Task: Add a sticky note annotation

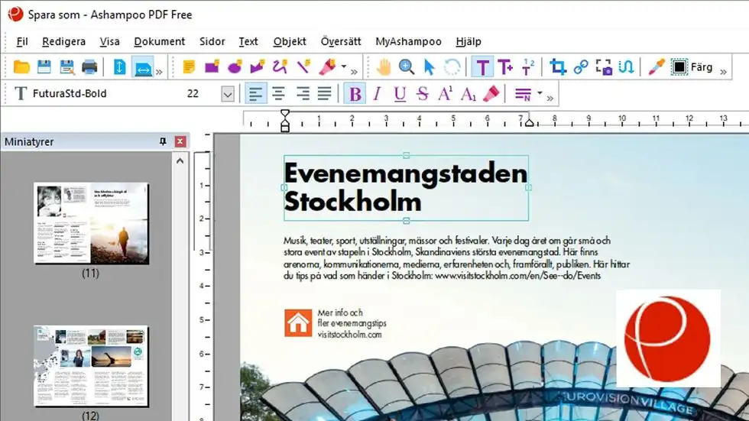Action: click(189, 67)
